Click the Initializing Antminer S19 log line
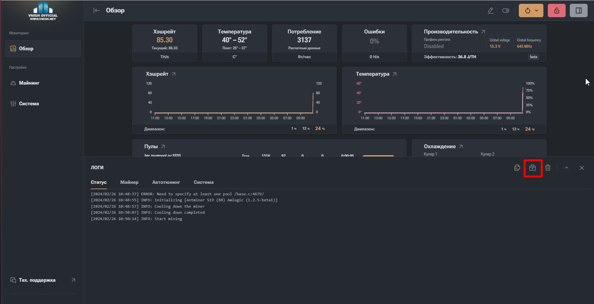Image resolution: width=594 pixels, height=304 pixels. coord(184,200)
